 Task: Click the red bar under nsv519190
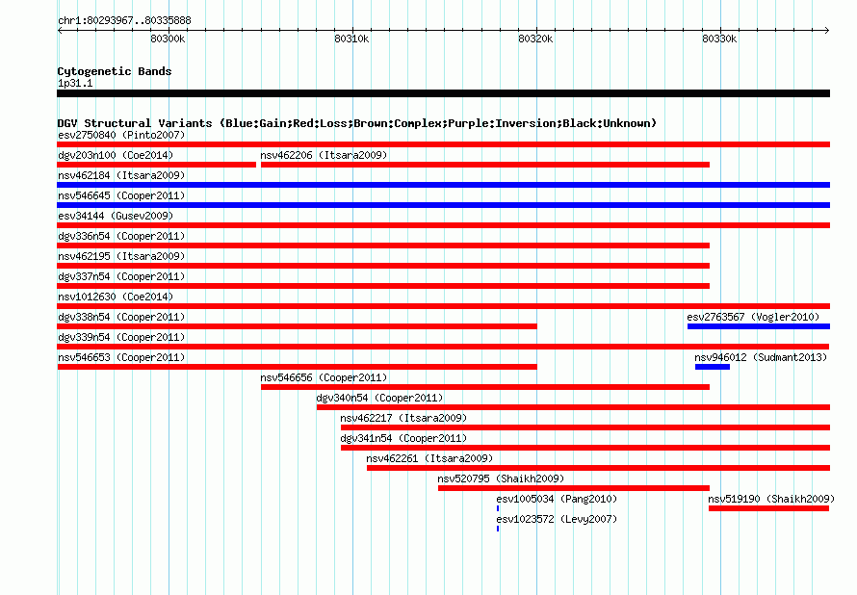[769, 508]
